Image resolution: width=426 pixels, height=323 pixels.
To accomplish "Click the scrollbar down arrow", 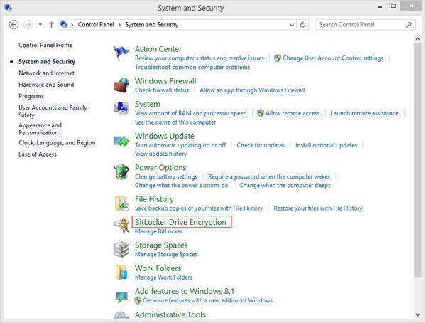I will 417,315.
